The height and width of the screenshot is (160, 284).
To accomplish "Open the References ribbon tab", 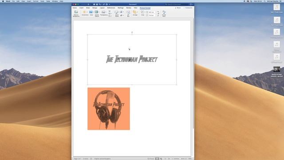I will pyautogui.click(x=111, y=8).
